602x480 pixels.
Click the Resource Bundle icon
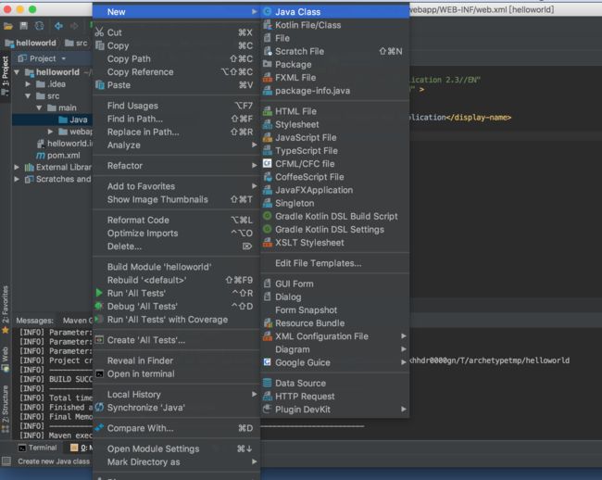coord(268,323)
